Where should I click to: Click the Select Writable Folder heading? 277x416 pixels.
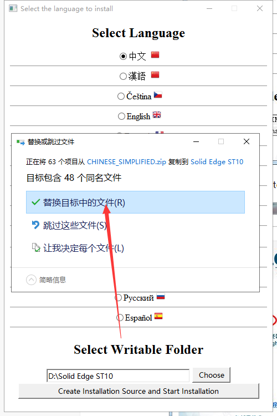click(x=138, y=349)
